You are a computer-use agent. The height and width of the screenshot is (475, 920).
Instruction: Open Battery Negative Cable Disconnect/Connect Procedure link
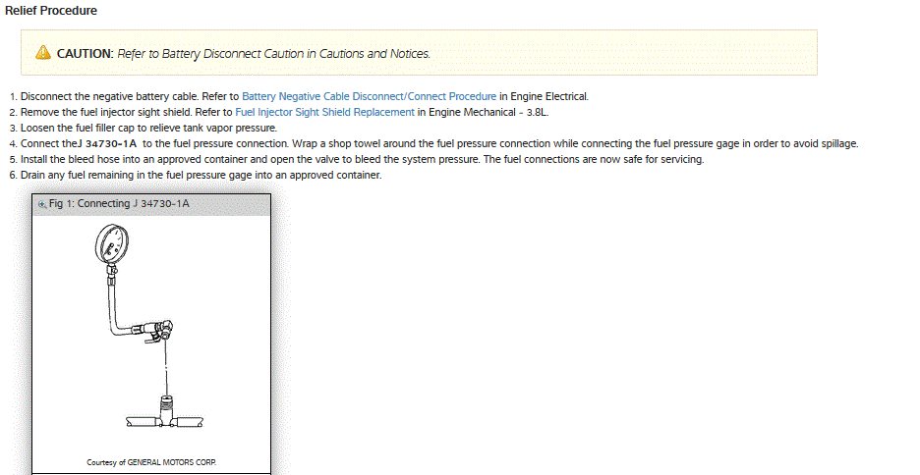pyautogui.click(x=369, y=96)
